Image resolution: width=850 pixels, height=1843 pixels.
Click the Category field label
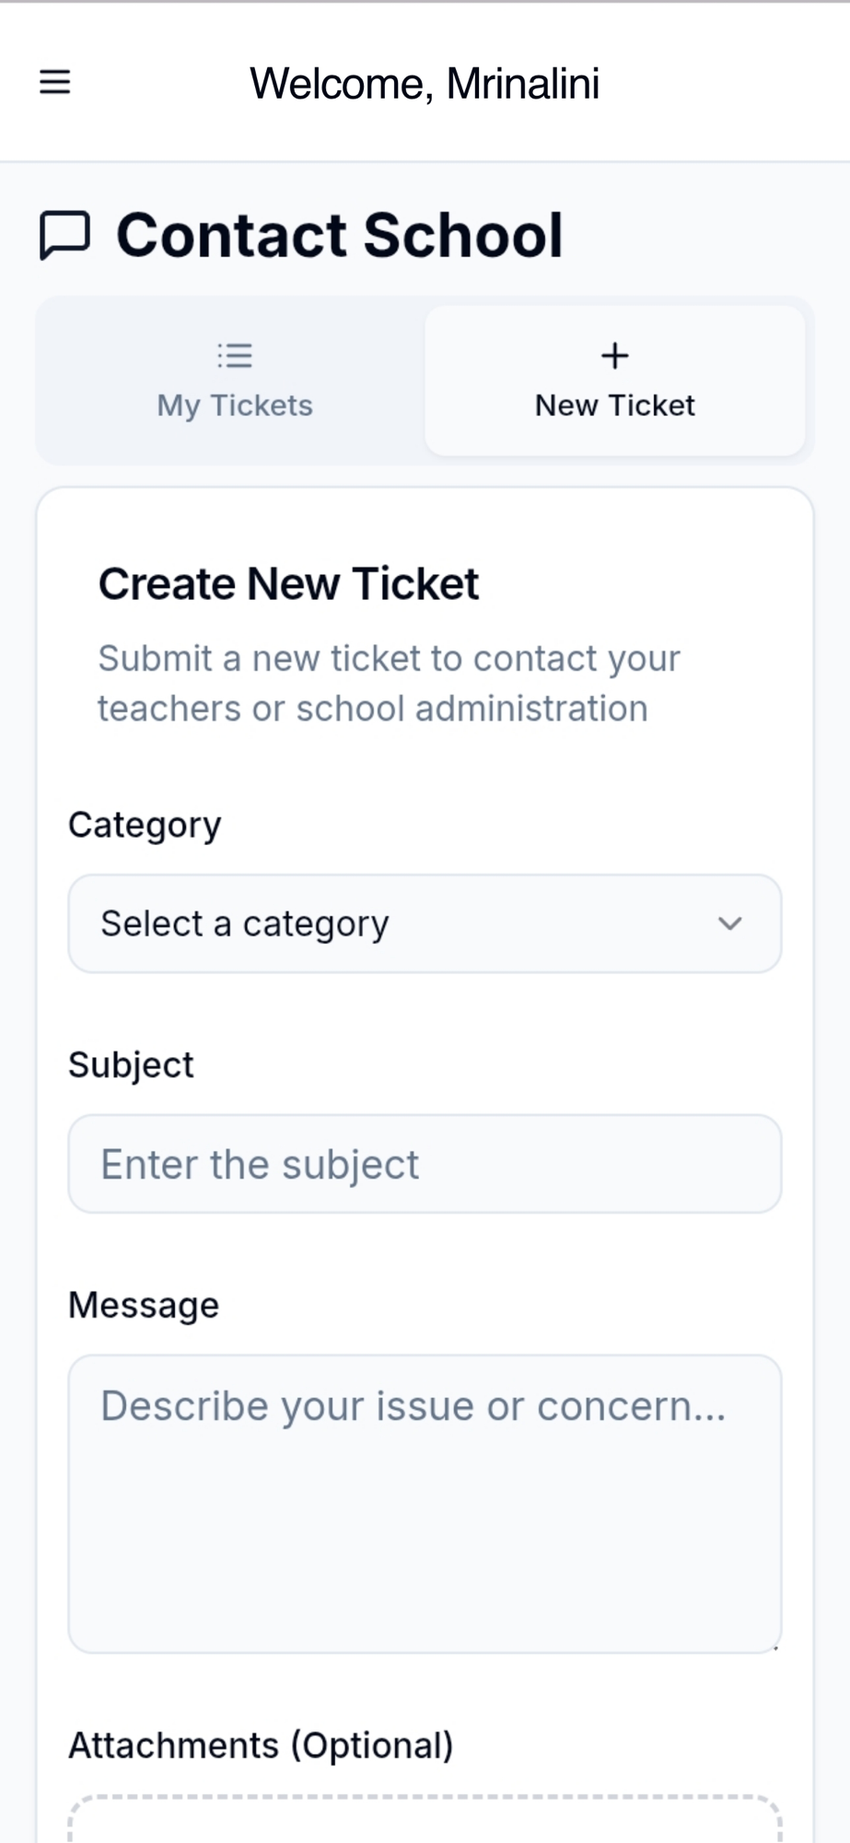[x=145, y=825]
